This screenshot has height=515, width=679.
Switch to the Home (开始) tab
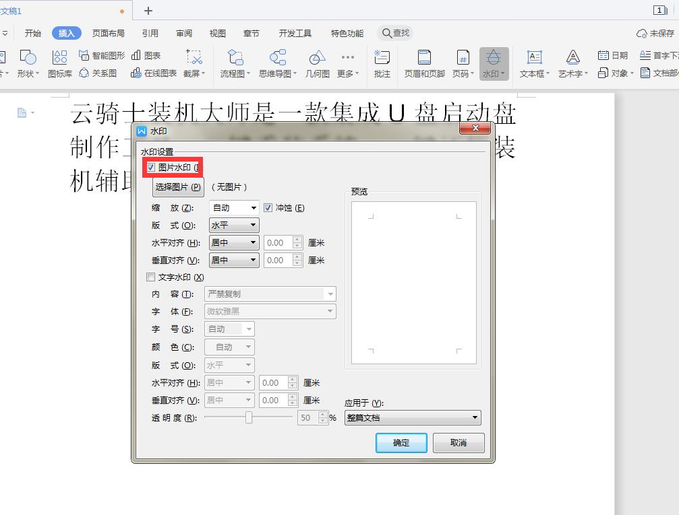pyautogui.click(x=32, y=33)
